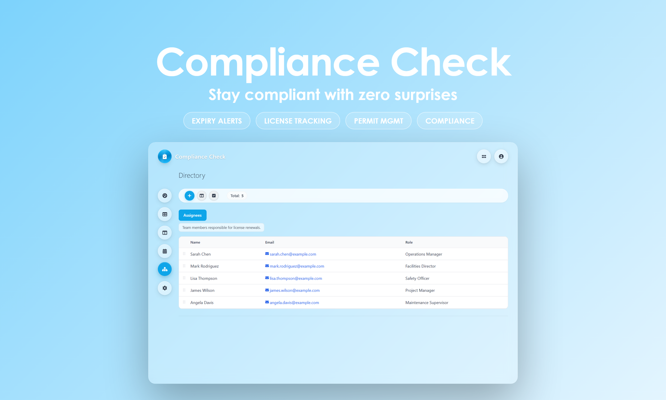The height and width of the screenshot is (400, 666).
Task: Click the Email column header
Action: (x=269, y=242)
